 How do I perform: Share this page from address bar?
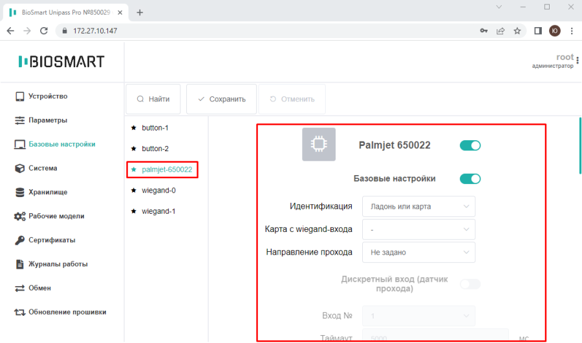(501, 31)
